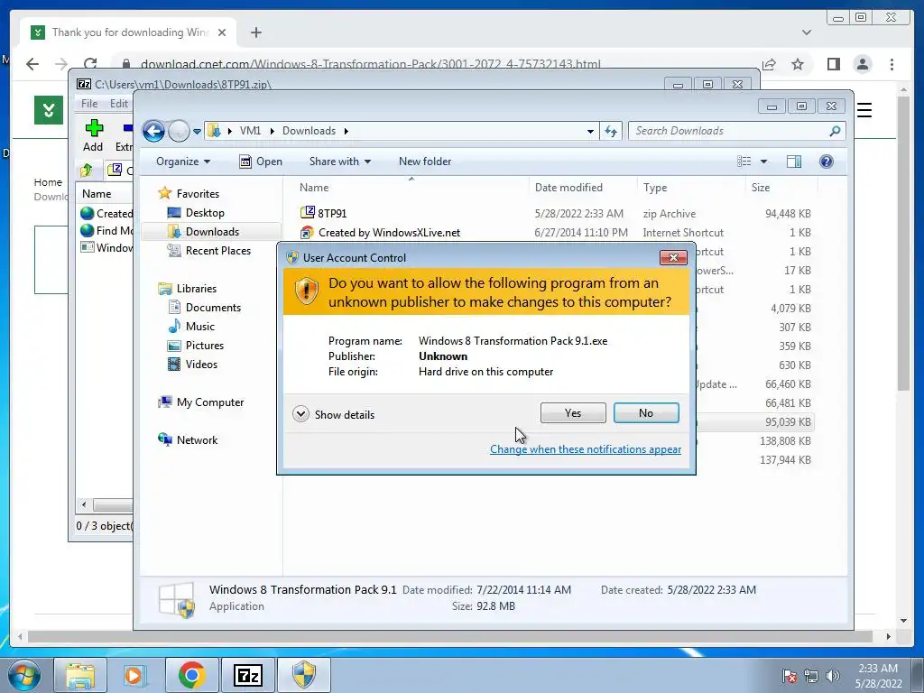Screen dimensions: 924x693
Task: Open the Organize menu
Action: [182, 162]
